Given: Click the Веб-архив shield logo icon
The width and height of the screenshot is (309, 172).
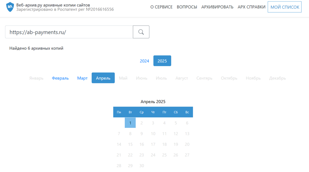Looking at the screenshot, I should 10,7.
